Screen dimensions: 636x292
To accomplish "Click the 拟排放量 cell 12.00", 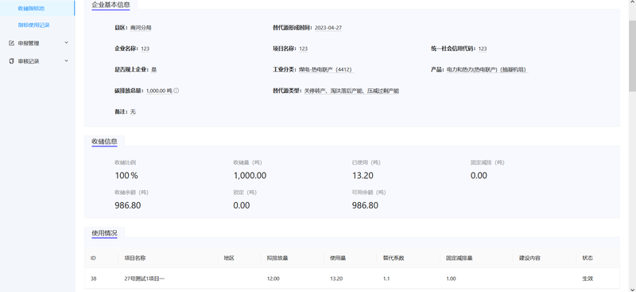I will pos(273,279).
